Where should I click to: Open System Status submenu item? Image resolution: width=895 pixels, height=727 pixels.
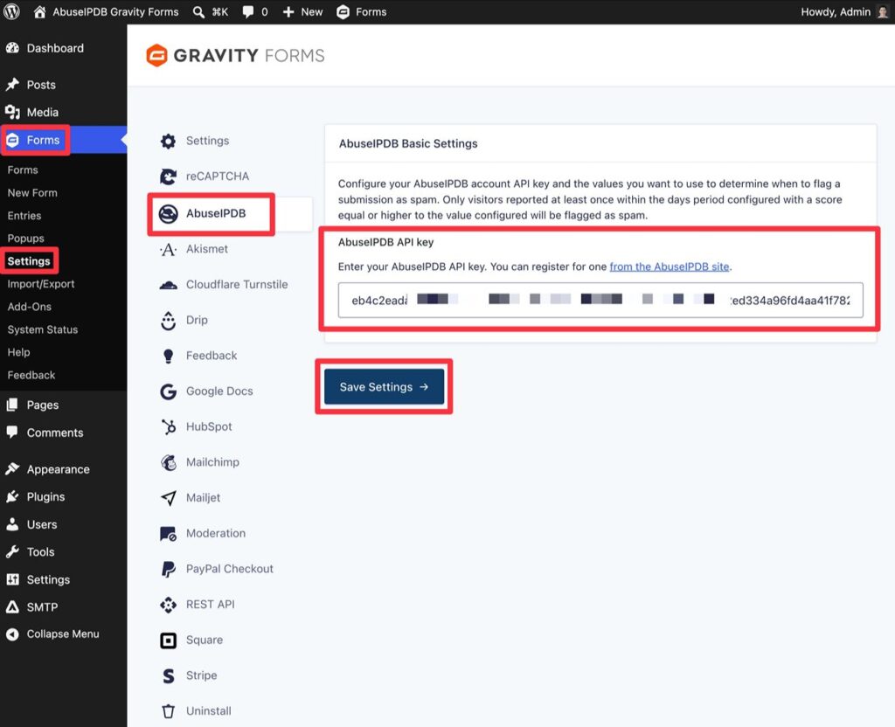coord(42,329)
